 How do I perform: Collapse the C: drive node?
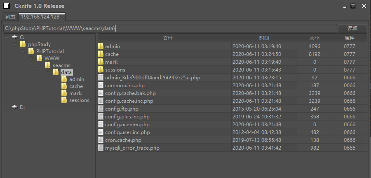click(6, 37)
